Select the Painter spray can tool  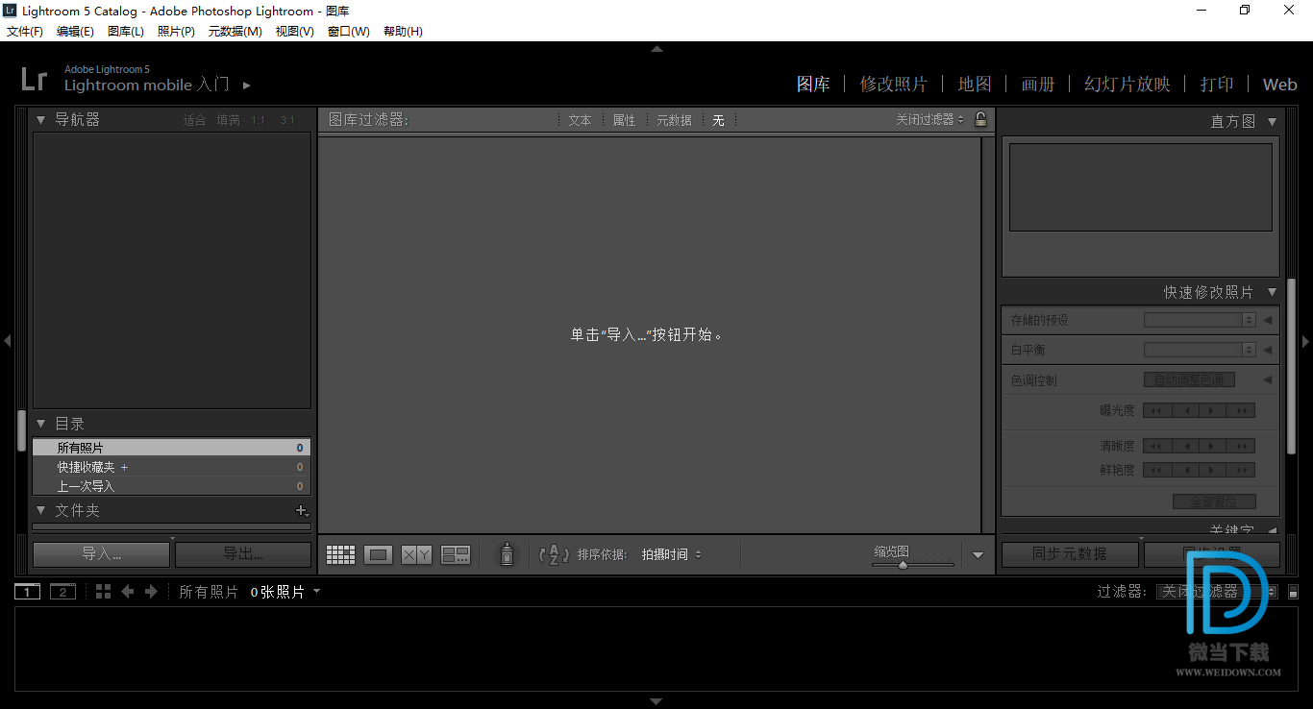click(x=507, y=554)
